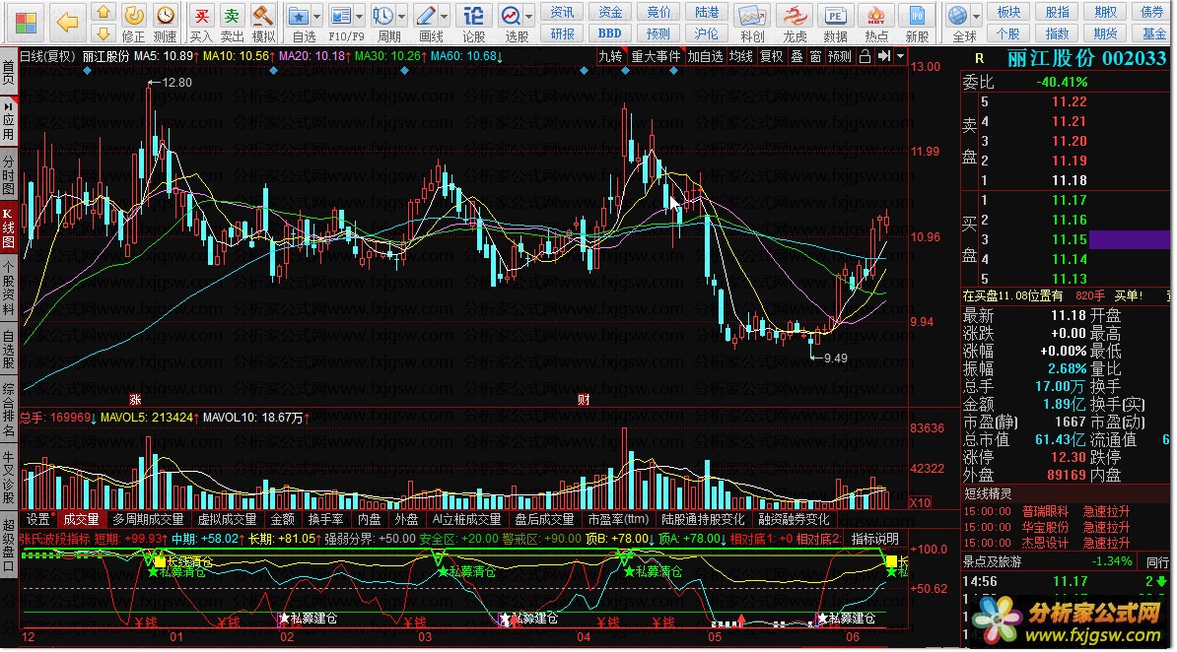Click the 景点及旅游 sector label
The height and width of the screenshot is (652, 1177).
993,561
